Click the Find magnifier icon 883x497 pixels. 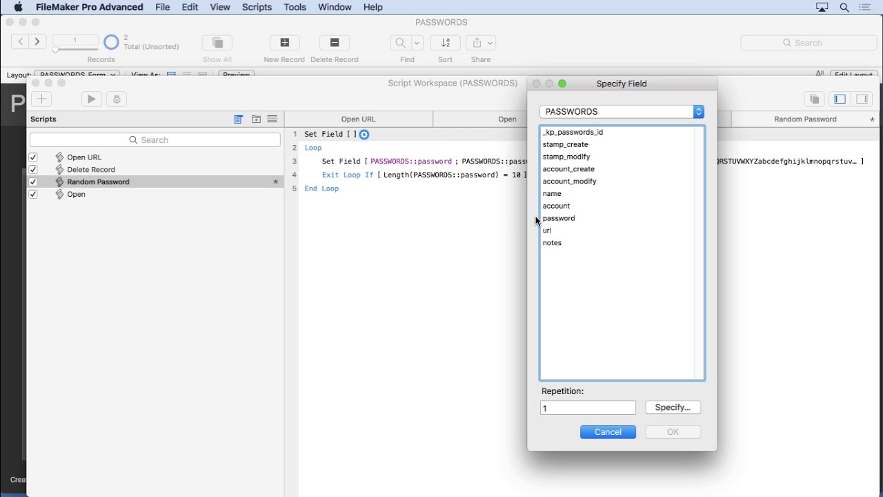coord(400,43)
